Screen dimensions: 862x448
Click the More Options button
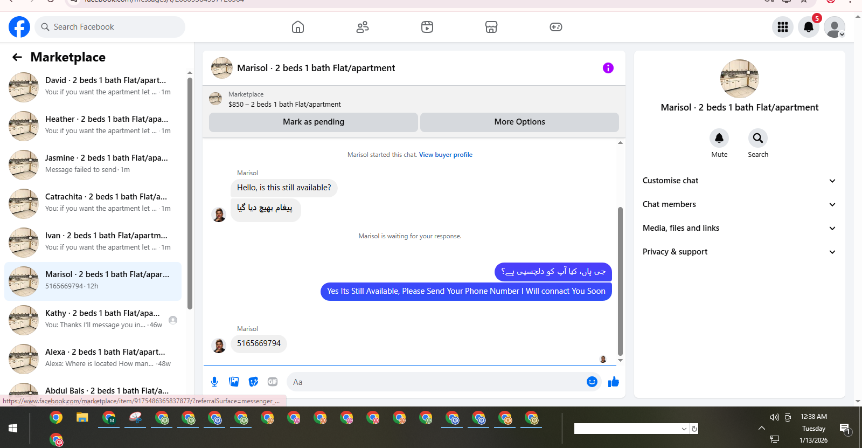(519, 122)
